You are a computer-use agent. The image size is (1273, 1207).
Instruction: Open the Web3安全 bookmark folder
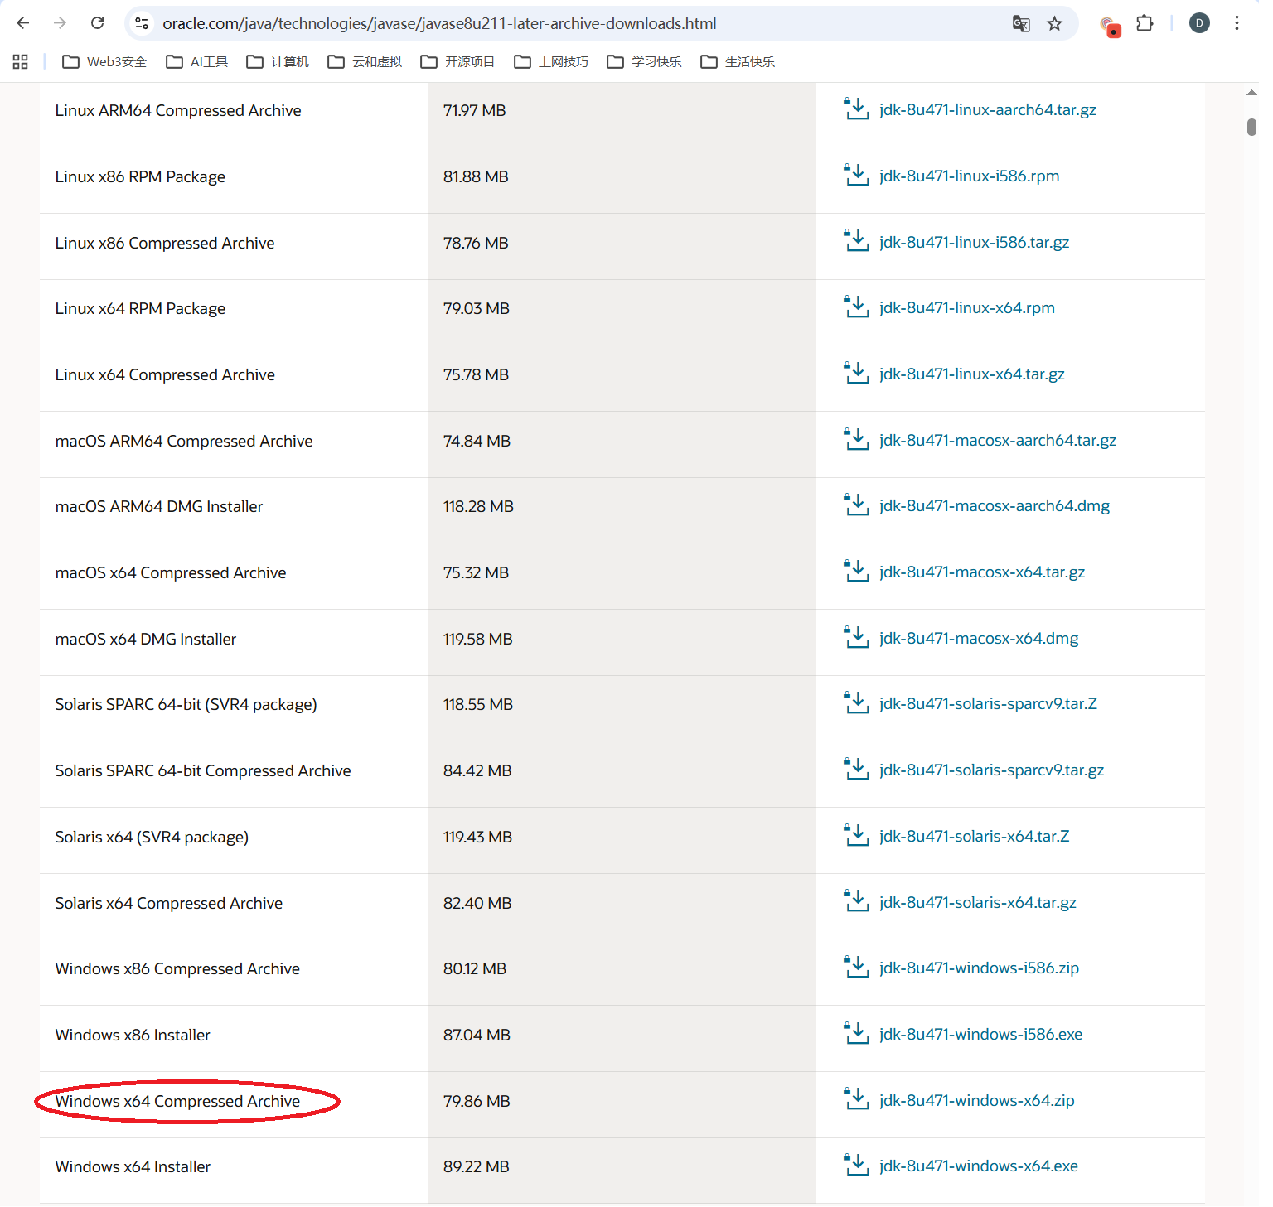coord(104,62)
